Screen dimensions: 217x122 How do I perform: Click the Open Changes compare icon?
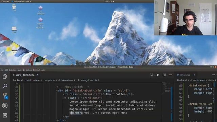point(152,75)
